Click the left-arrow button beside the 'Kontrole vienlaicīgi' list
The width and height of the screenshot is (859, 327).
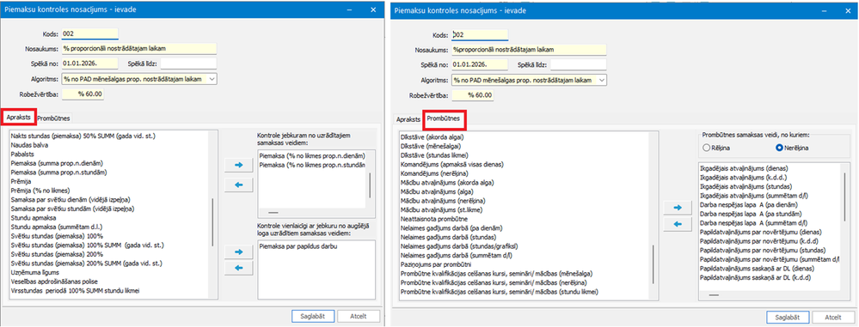coord(238,268)
